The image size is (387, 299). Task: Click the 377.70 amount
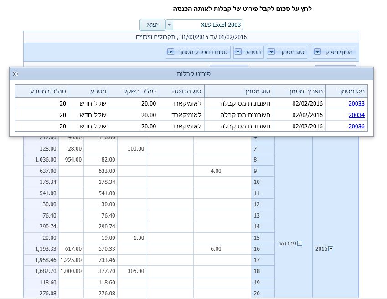tap(107, 271)
